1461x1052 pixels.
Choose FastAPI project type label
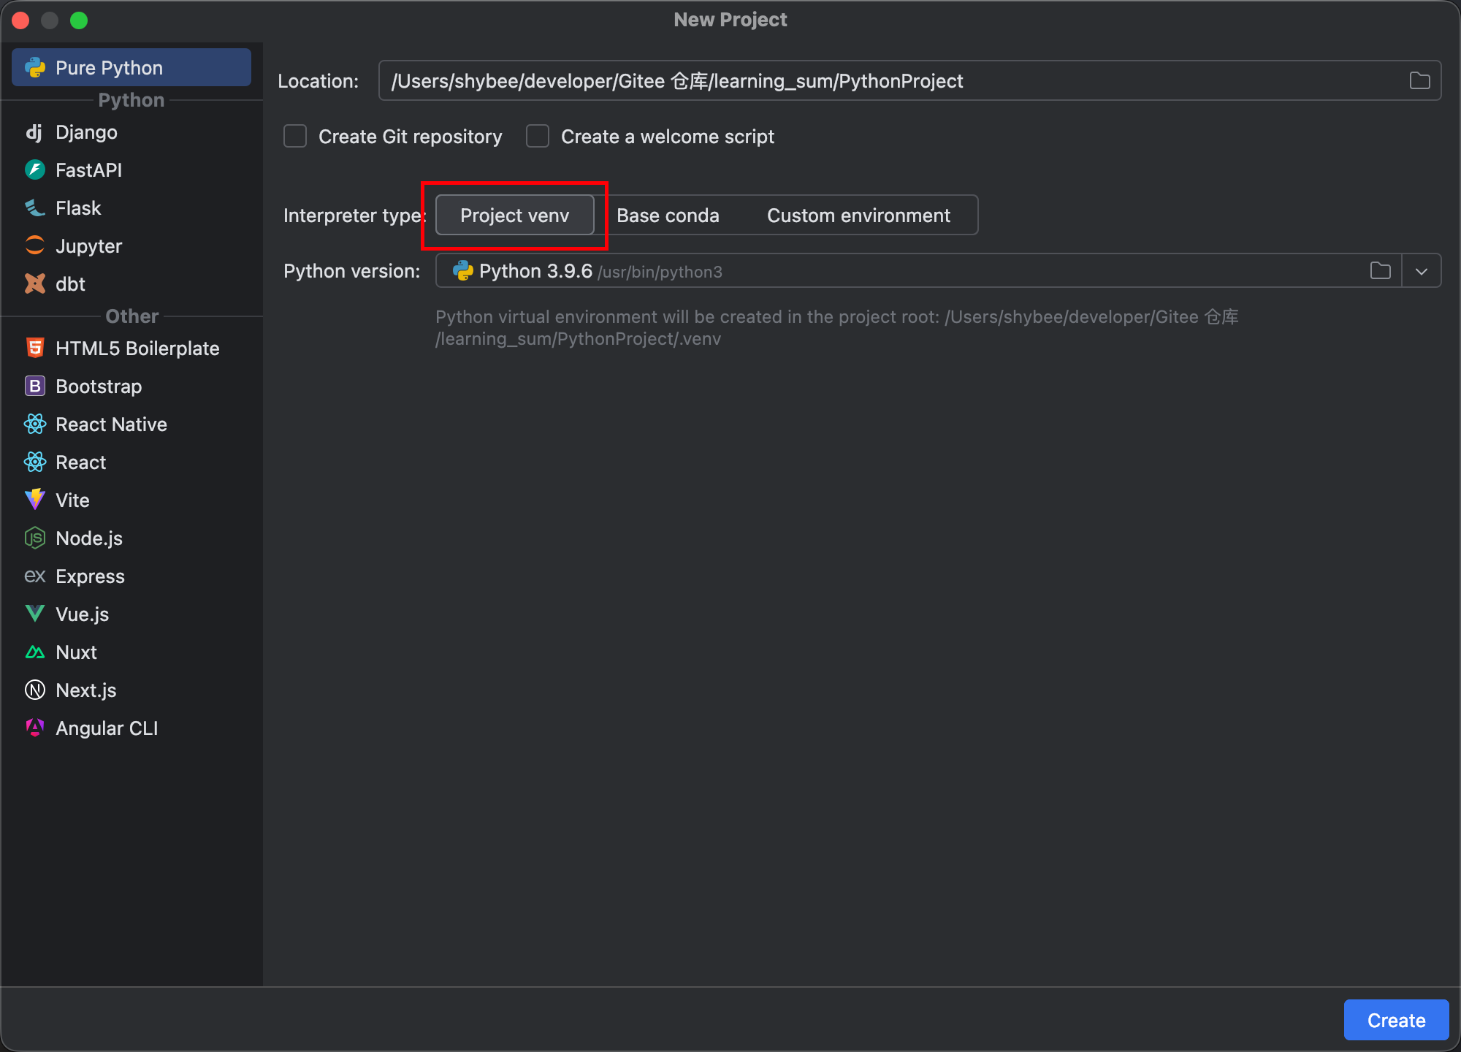[88, 170]
